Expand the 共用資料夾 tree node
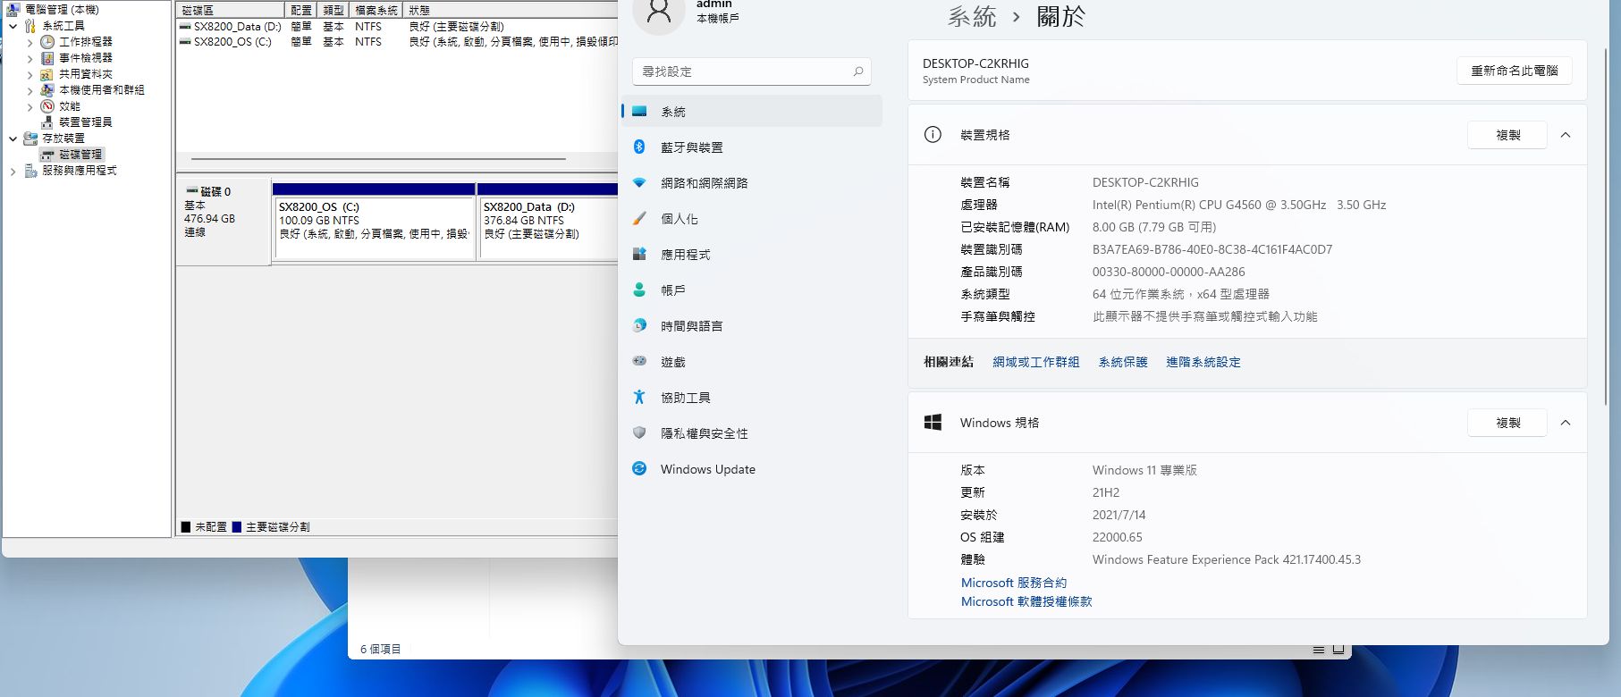 [x=30, y=74]
